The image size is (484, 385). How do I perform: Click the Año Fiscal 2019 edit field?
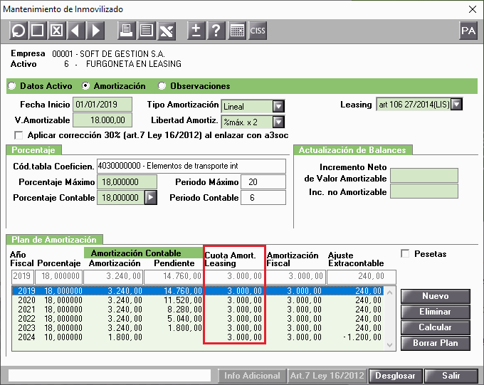coord(23,277)
